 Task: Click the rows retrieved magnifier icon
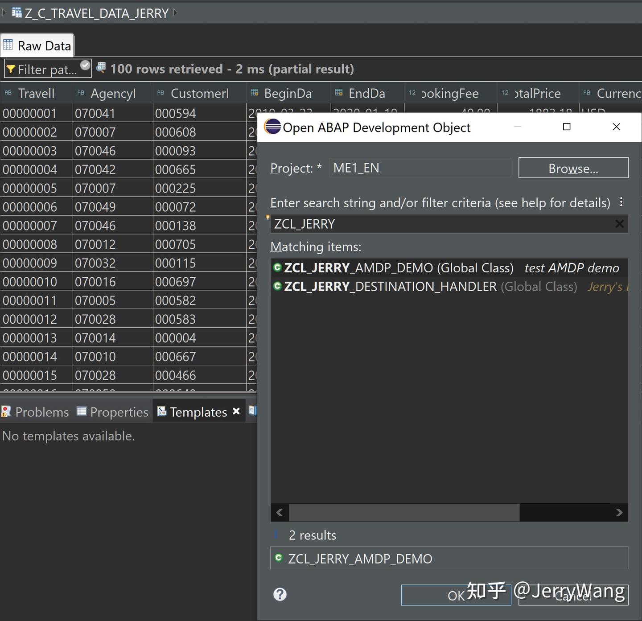pyautogui.click(x=101, y=68)
